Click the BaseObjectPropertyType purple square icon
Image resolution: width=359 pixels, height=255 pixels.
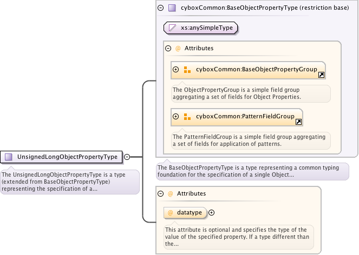[x=172, y=8]
